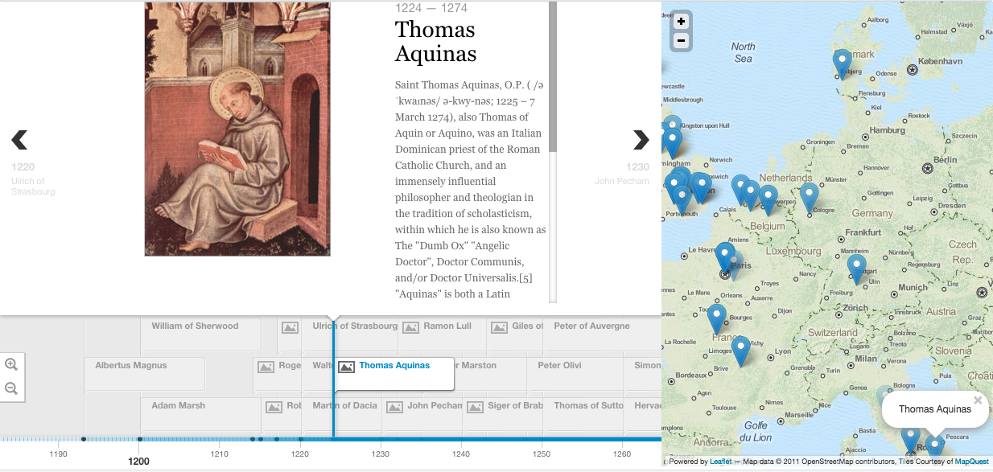Open Ulrich of Strasbourg timeline entry
The width and height of the screenshot is (993, 472).
355,326
